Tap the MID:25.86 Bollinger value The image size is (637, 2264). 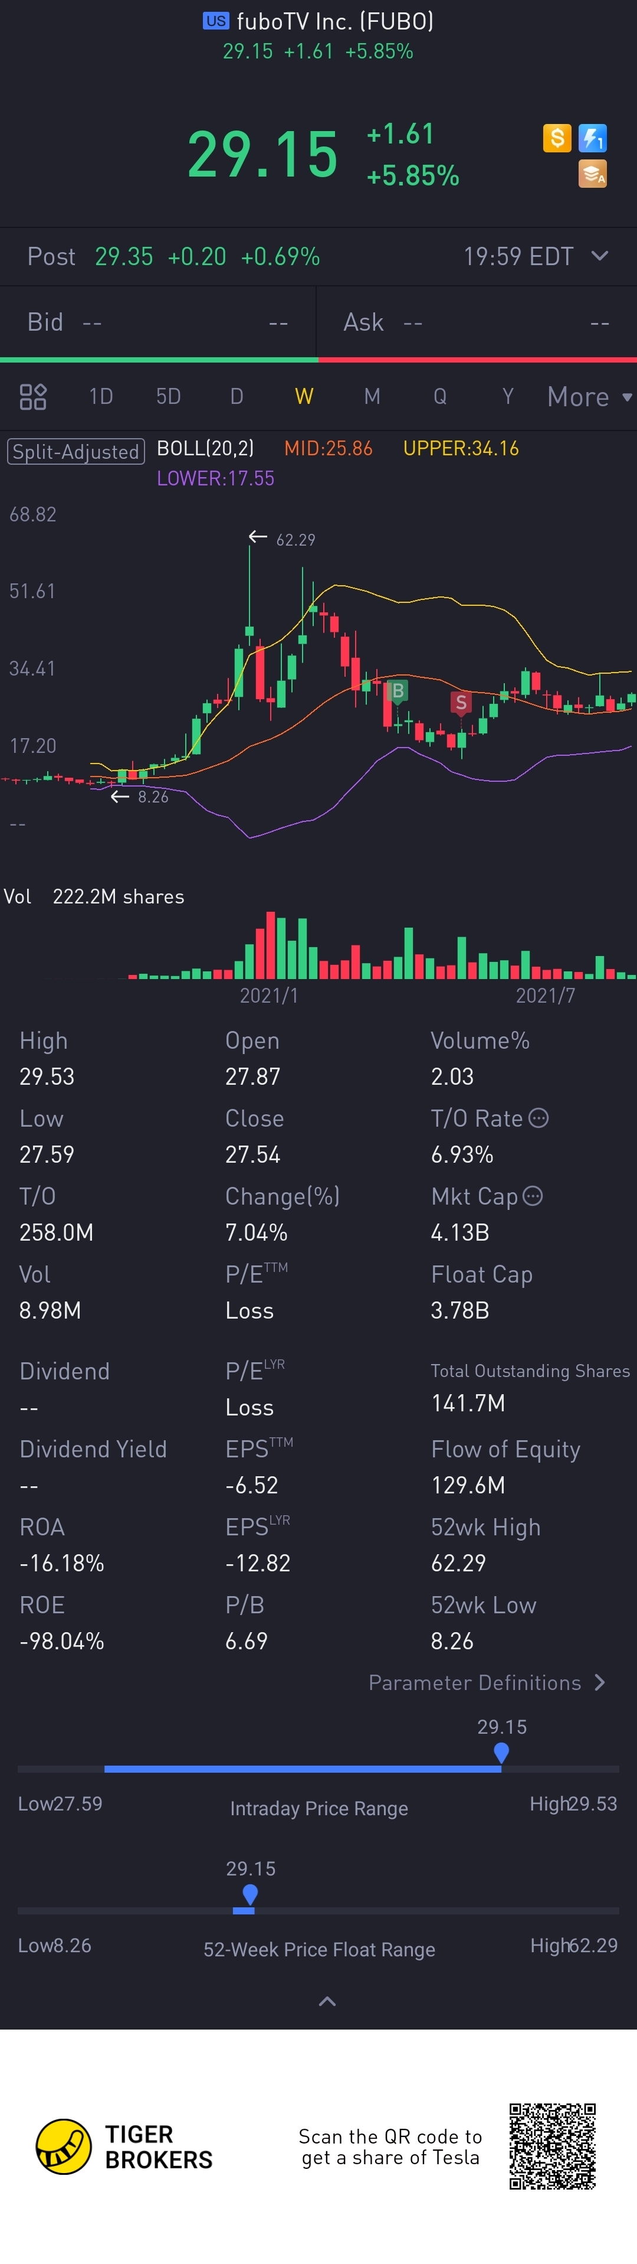click(x=328, y=448)
